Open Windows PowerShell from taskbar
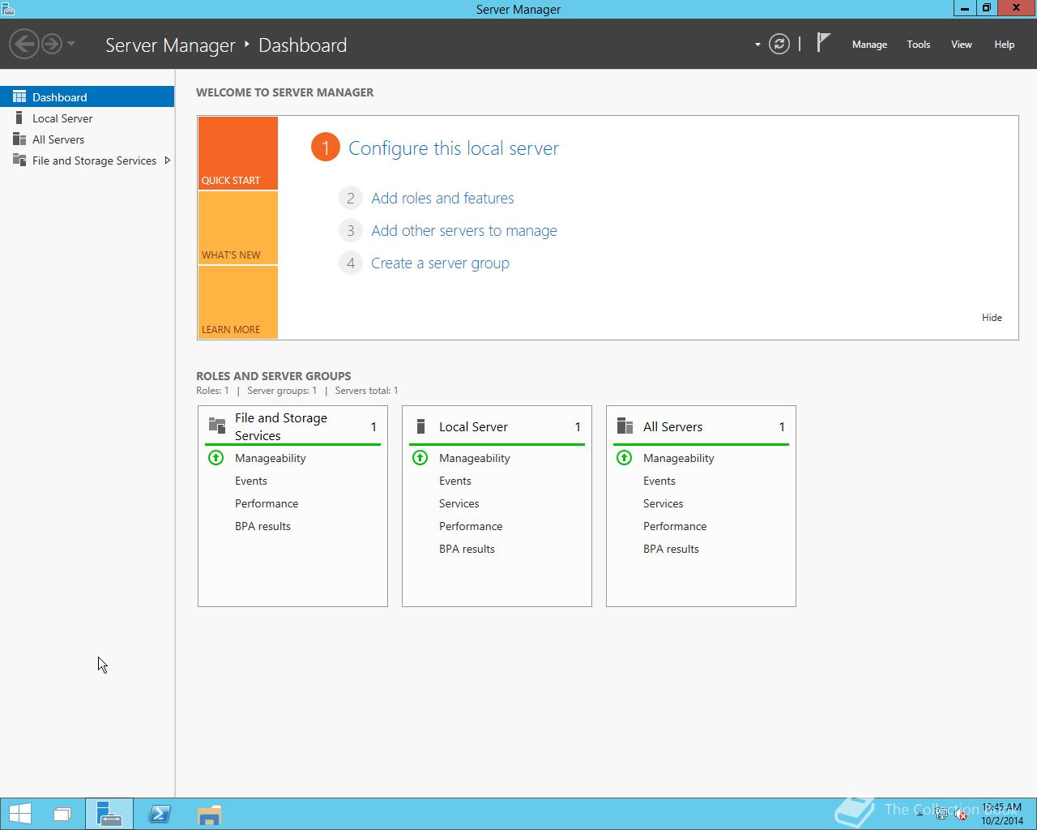 point(160,814)
